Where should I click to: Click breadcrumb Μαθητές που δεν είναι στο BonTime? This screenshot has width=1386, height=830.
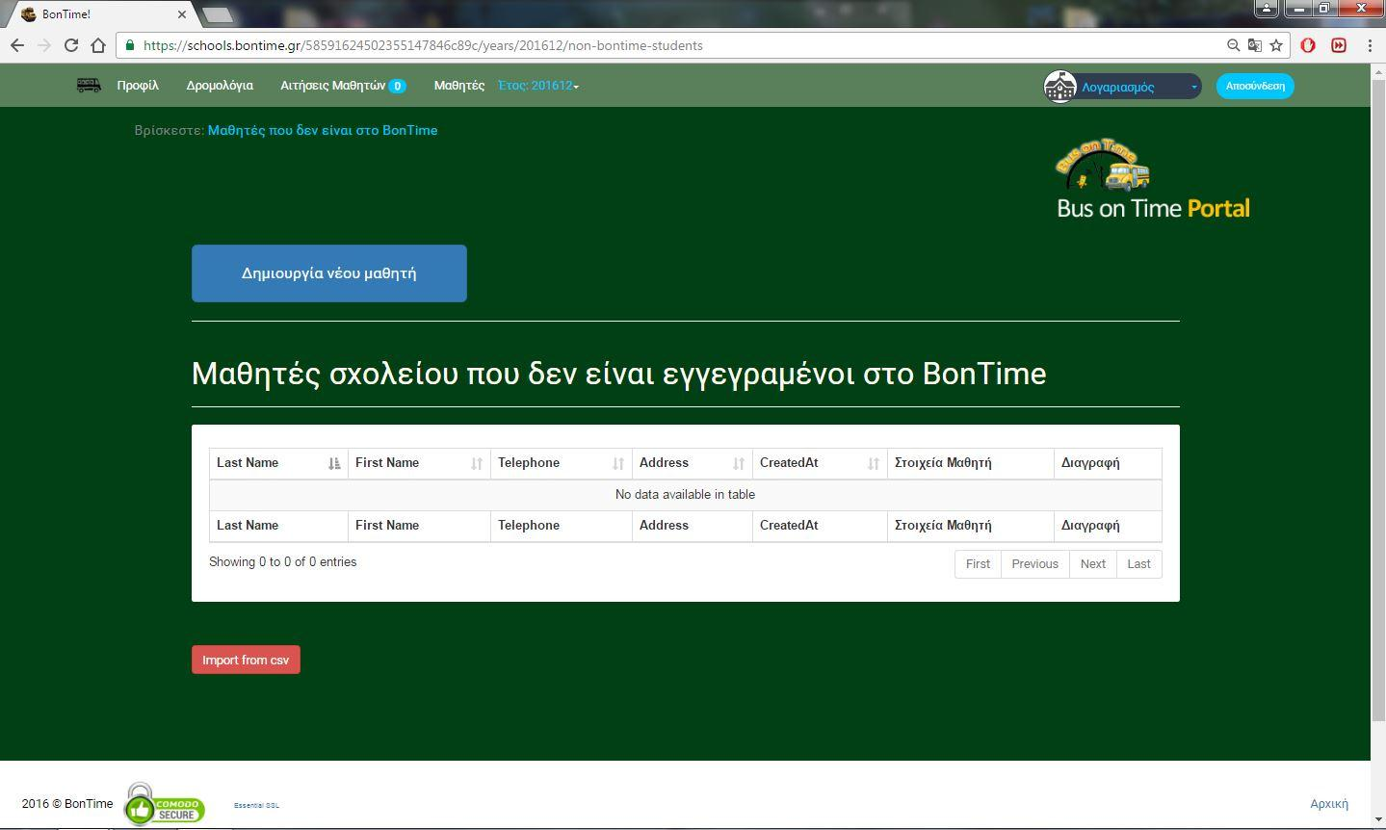pos(323,130)
